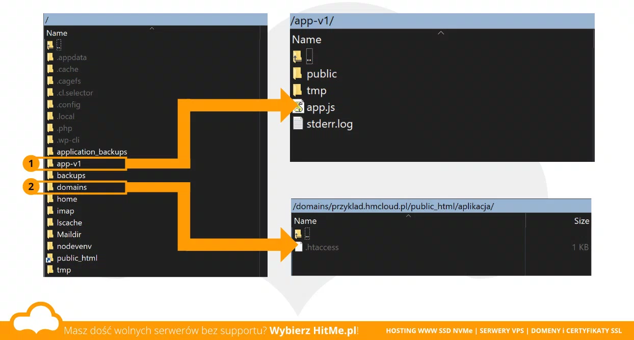Select the "Maildir" folder name

coord(69,234)
